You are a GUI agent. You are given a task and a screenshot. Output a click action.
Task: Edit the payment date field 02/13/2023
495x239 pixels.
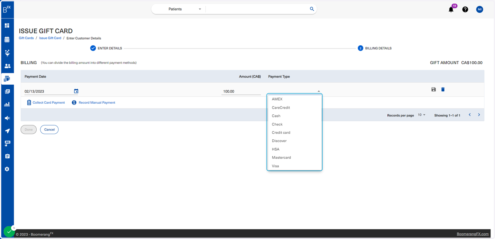[49, 91]
